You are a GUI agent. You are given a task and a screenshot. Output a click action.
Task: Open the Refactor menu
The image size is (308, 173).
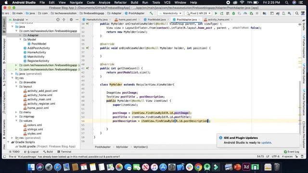click(x=120, y=2)
